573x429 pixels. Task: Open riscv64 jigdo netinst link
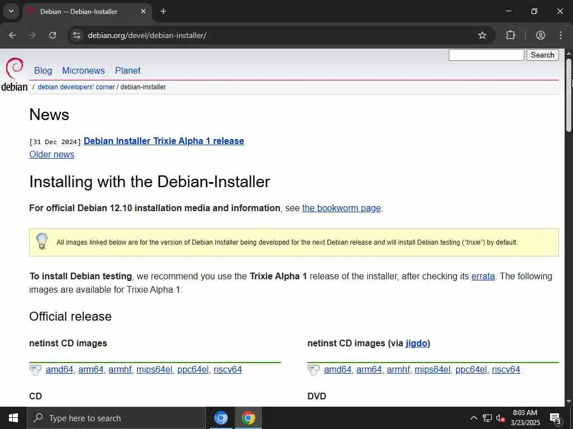coord(506,370)
